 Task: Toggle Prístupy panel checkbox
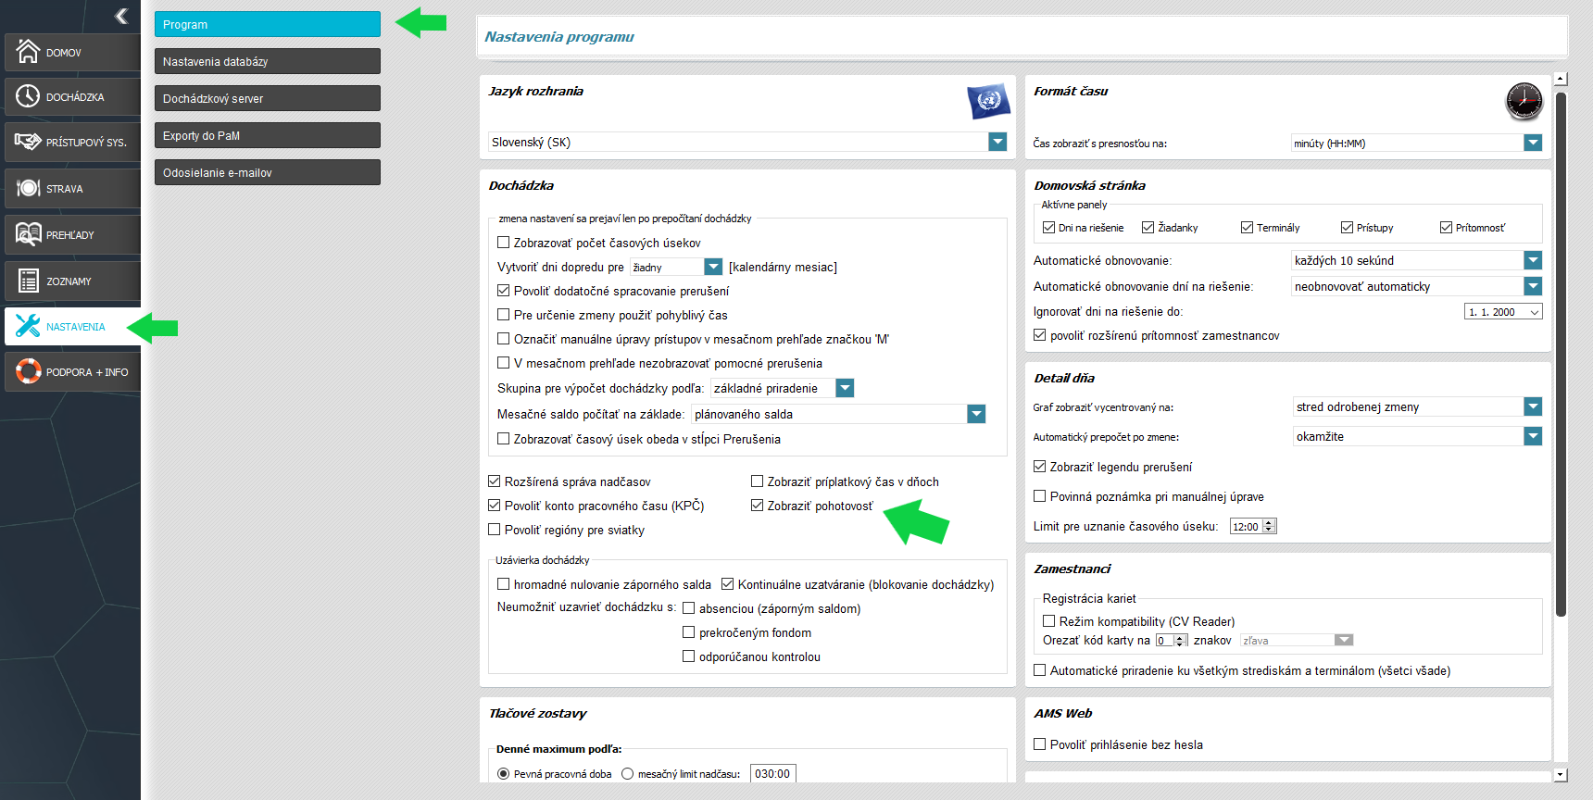point(1348,227)
